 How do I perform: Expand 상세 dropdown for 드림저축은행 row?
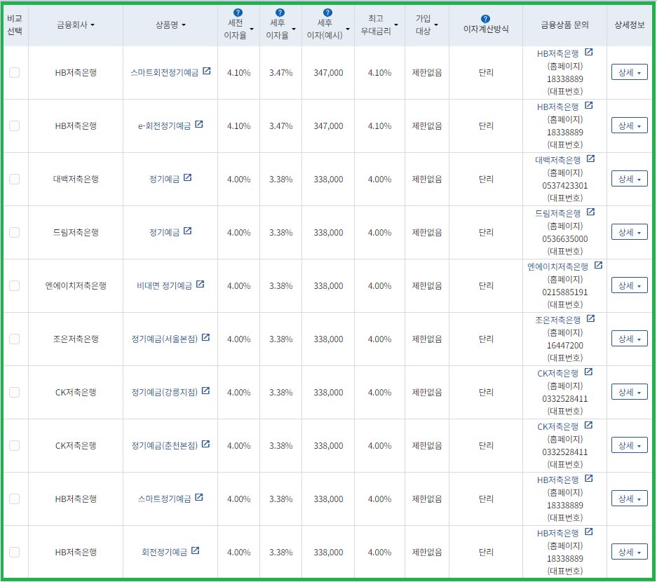[x=630, y=231]
